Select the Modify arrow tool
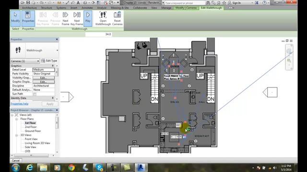The width and height of the screenshot is (307, 172). tap(15, 19)
